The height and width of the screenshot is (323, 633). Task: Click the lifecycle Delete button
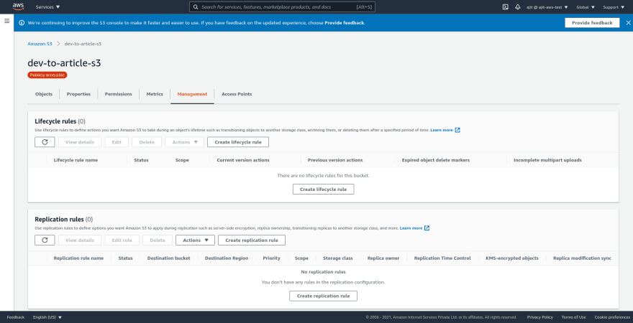click(x=147, y=142)
